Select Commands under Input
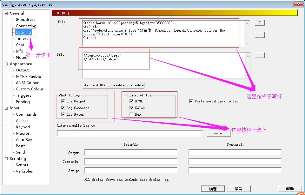This screenshot has height=195, width=305. [x=26, y=114]
